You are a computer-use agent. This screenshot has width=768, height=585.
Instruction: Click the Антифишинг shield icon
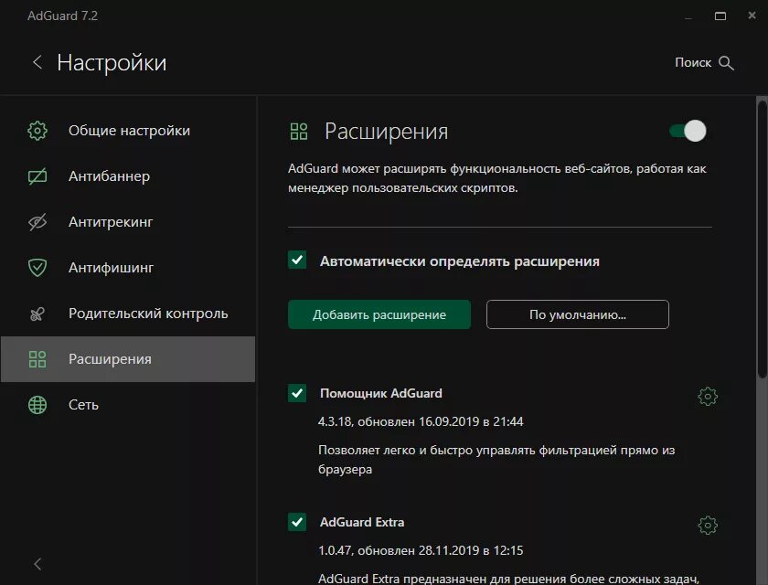pos(37,268)
